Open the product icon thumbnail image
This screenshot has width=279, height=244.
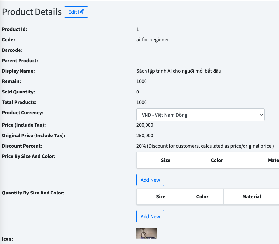point(147,233)
